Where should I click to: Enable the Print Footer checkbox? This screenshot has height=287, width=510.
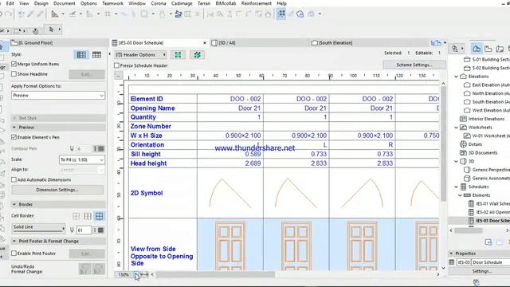[x=14, y=254]
